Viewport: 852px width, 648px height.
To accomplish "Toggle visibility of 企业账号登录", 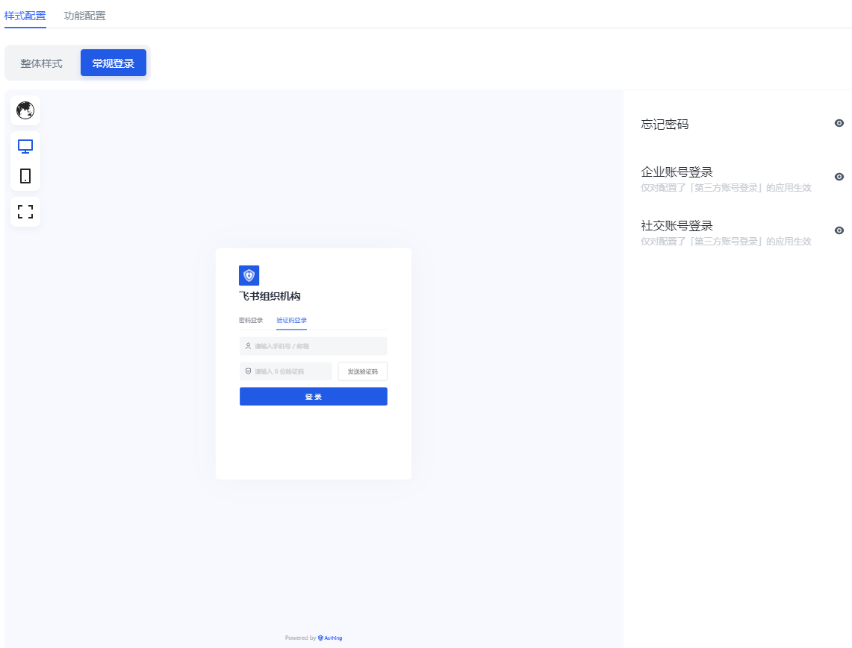I will click(x=839, y=177).
